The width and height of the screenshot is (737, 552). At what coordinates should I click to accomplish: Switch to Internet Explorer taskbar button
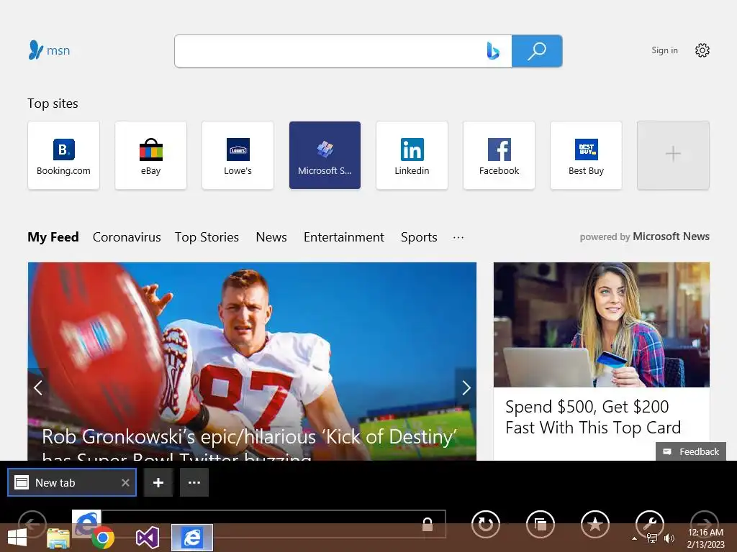[191, 538]
